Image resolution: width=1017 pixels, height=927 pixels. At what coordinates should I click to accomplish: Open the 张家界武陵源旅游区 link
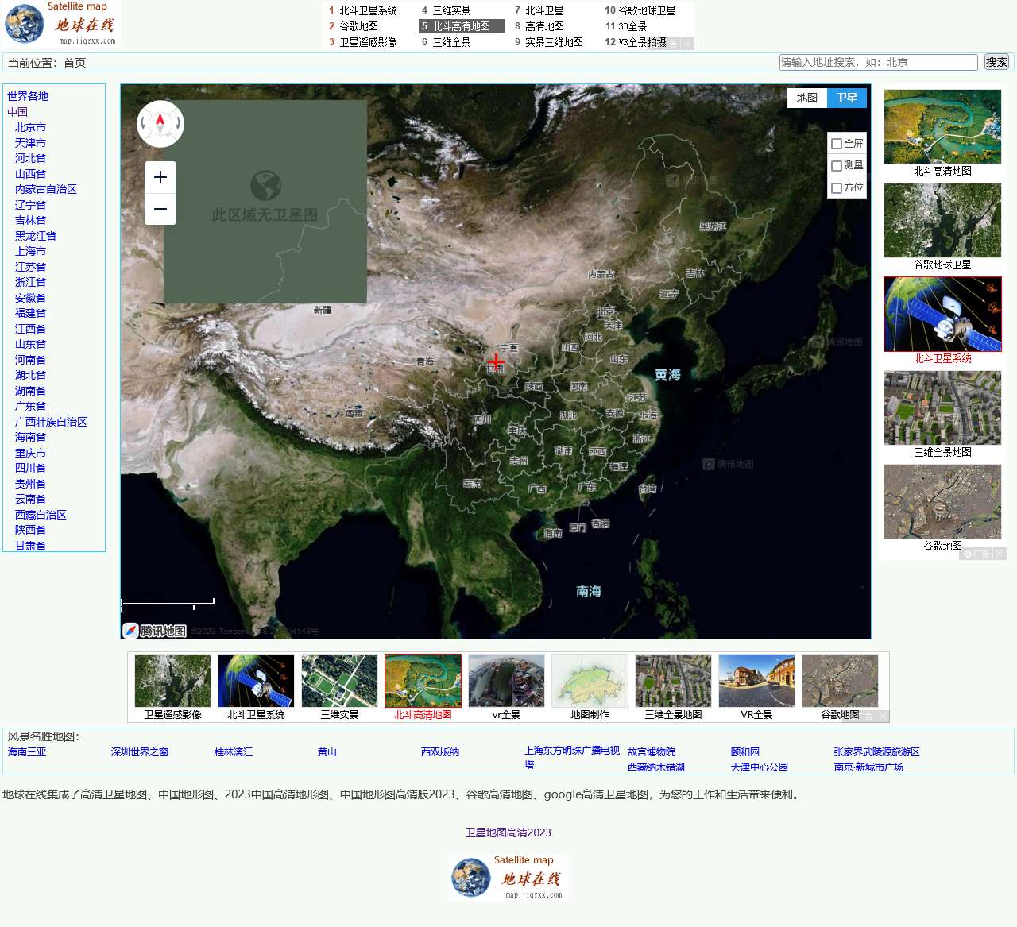click(x=877, y=751)
